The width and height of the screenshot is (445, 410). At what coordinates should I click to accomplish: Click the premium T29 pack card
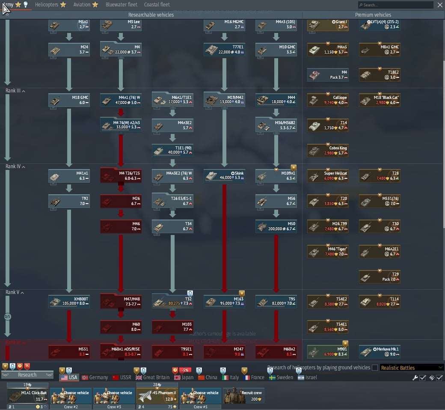coord(380,277)
